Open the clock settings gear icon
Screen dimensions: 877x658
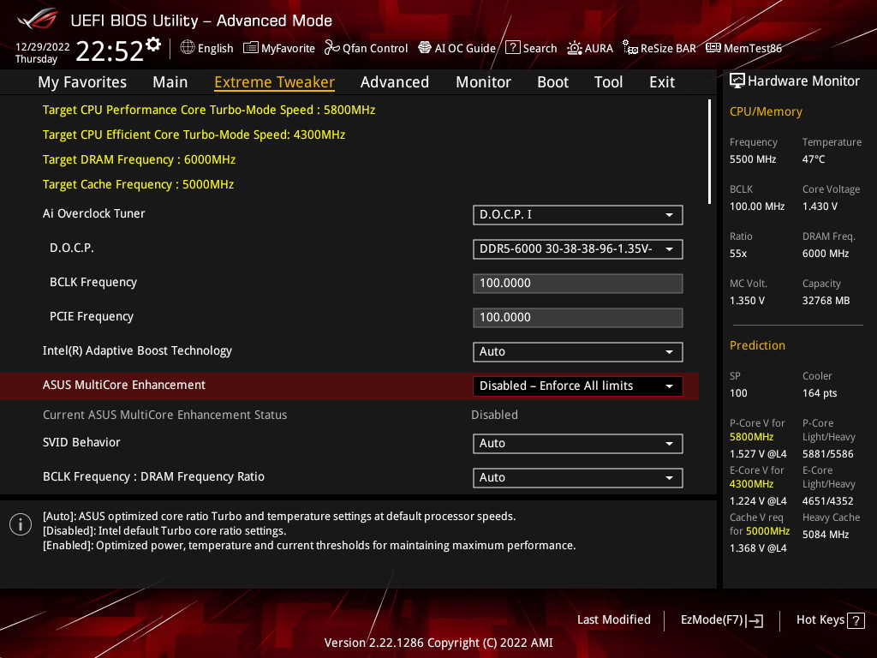click(153, 45)
